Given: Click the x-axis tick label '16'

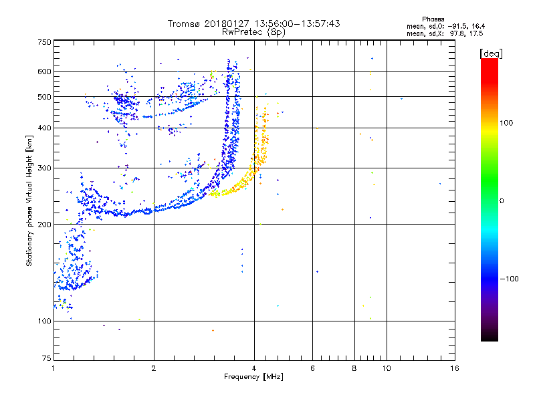Looking at the screenshot, I should coord(455,368).
